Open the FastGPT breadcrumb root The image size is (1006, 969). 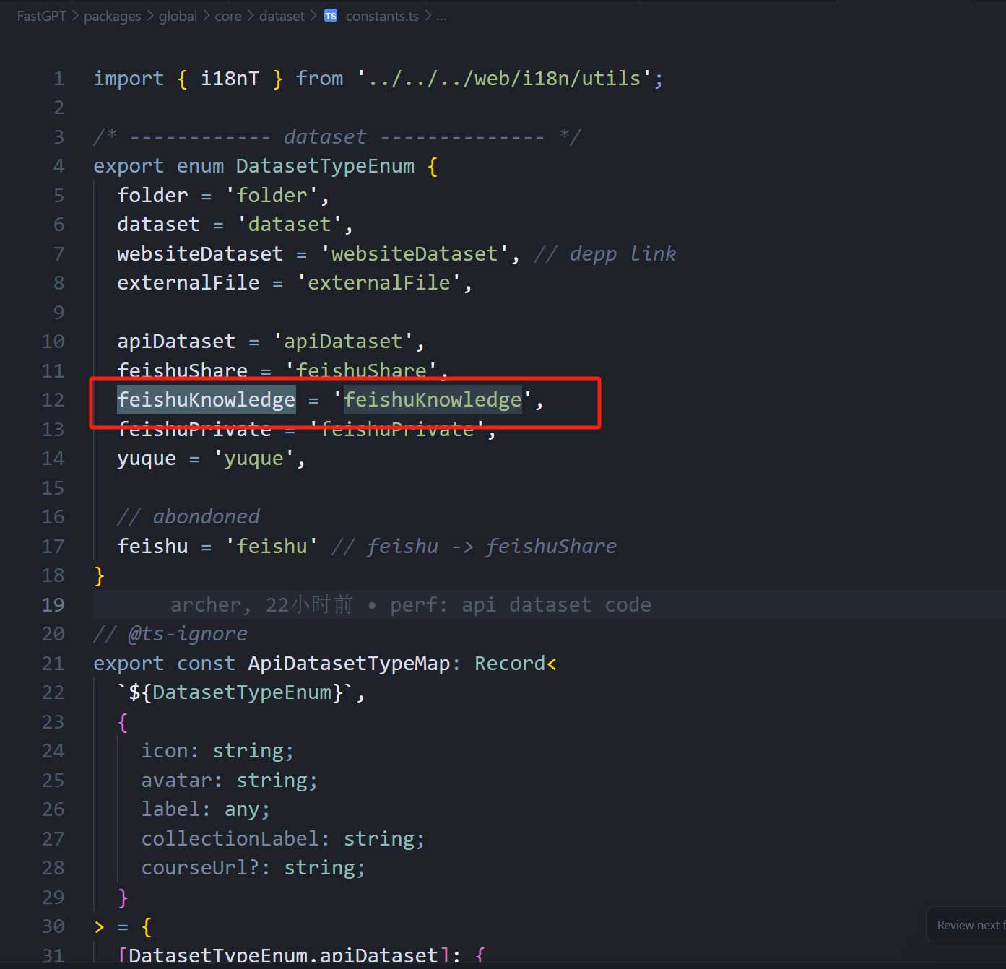click(x=41, y=16)
